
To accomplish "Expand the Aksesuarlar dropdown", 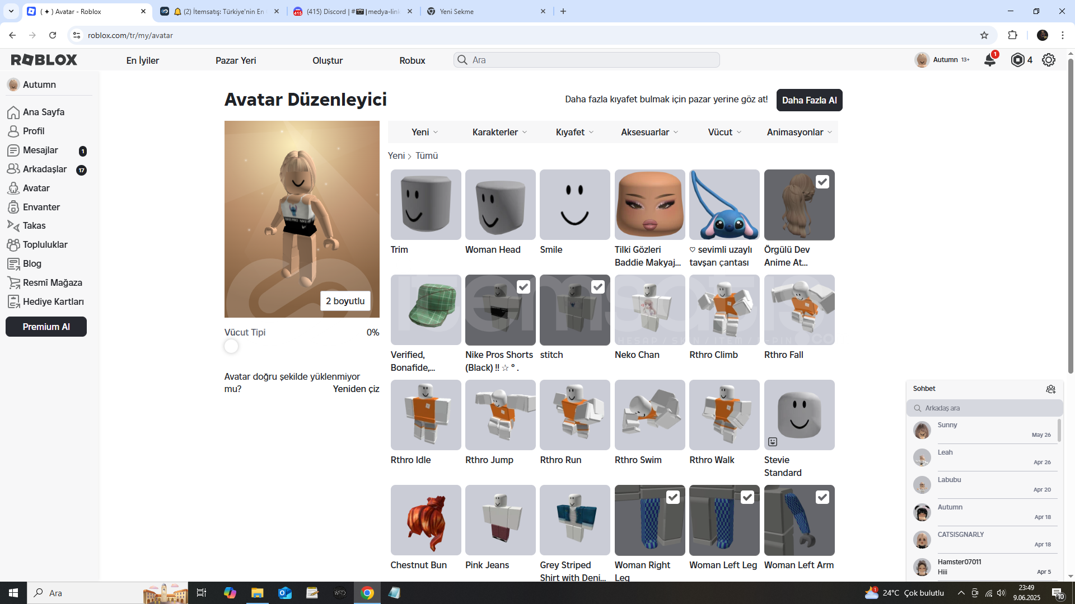I will pyautogui.click(x=649, y=132).
